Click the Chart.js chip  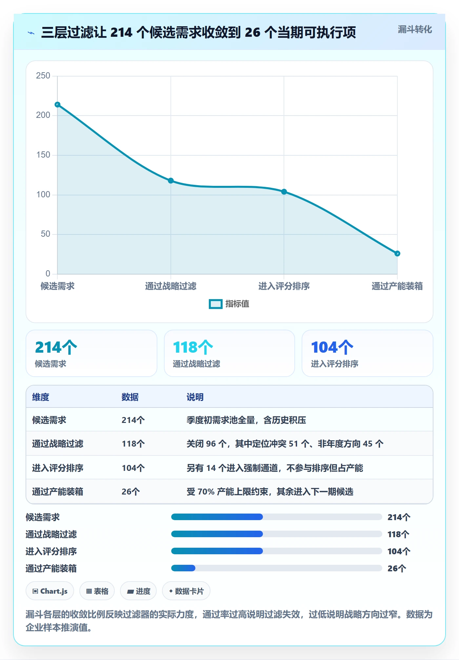tap(50, 591)
